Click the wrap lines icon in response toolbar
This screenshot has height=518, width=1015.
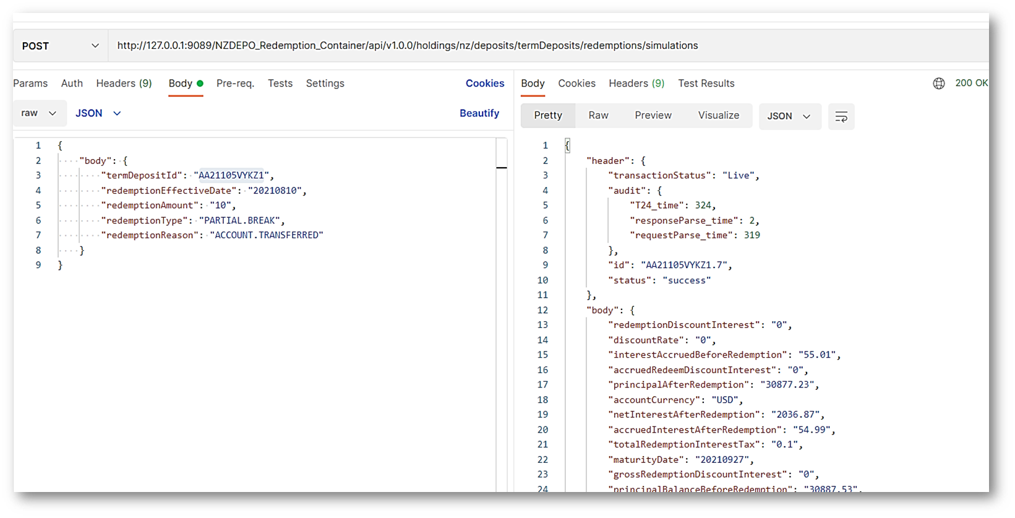click(841, 116)
